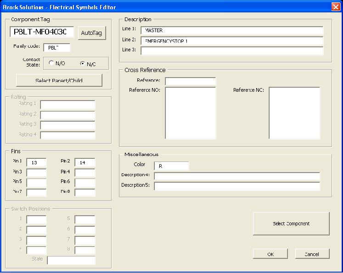Image resolution: width=343 pixels, height=273 pixels.
Task: Click Switch Position 5 field
Action: click(x=85, y=220)
